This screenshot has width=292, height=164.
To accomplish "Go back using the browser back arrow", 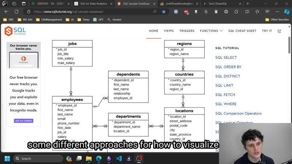I will click(x=6, y=11).
